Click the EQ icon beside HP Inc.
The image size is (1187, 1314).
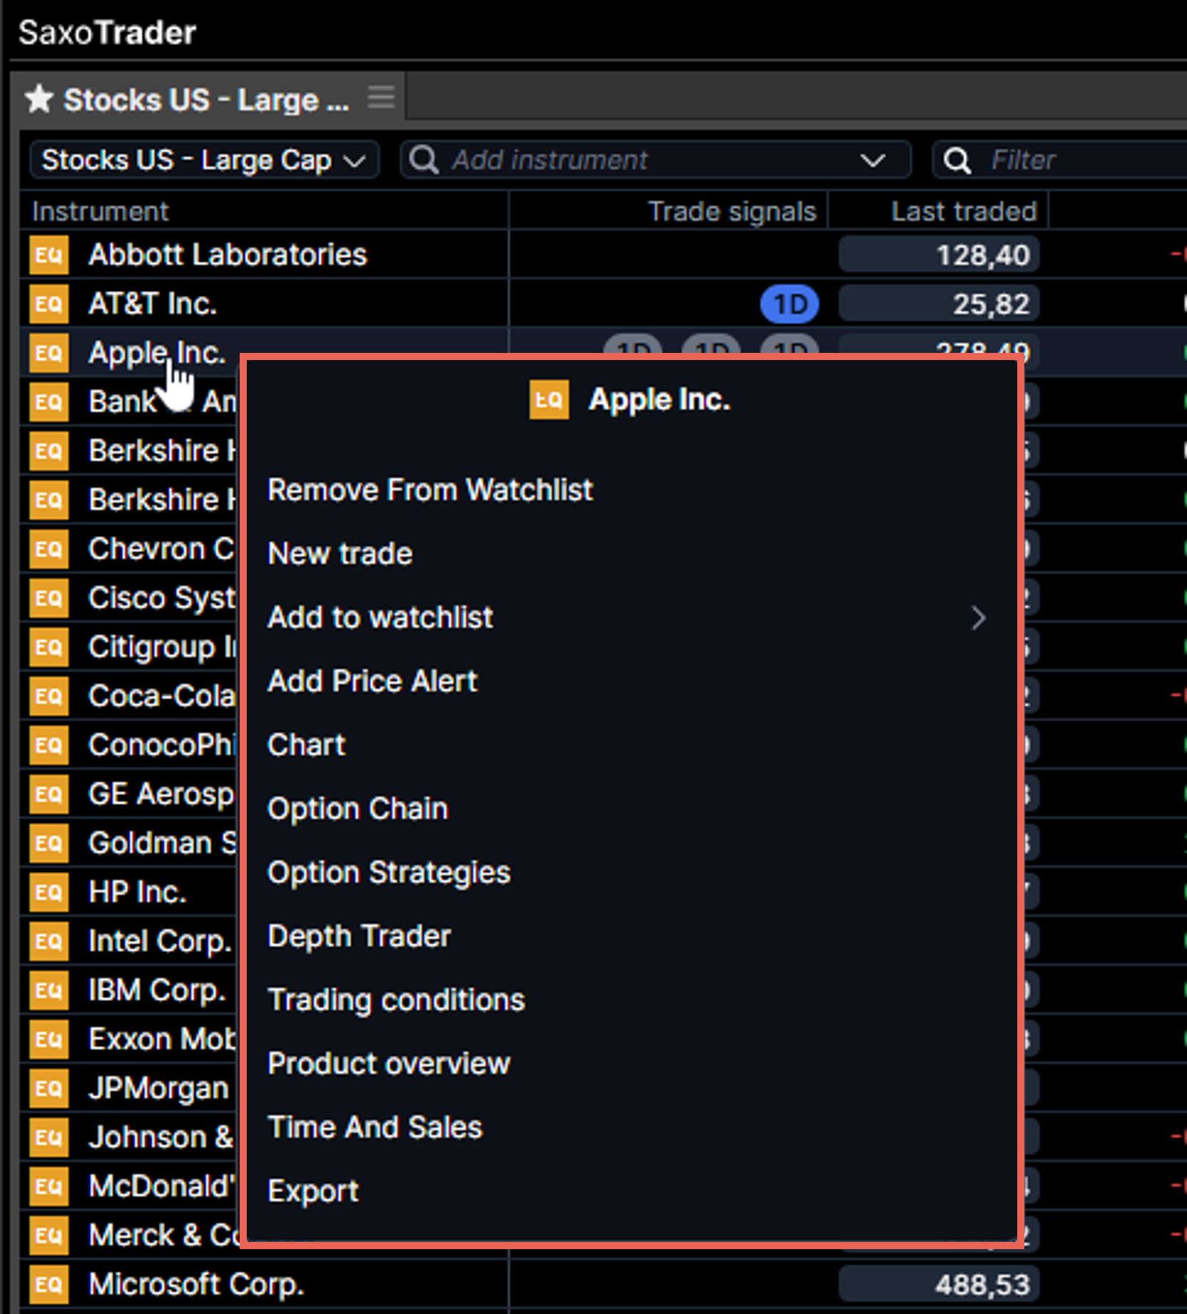(x=49, y=893)
